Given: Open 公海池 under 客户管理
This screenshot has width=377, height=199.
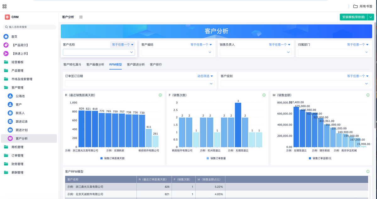Looking at the screenshot, I should 28,96.
